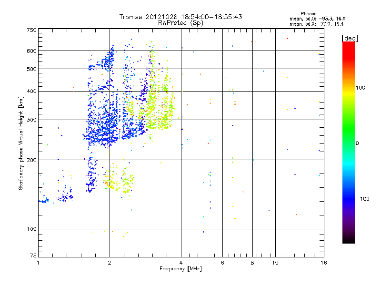Select the 'RwPretec (8p)' subtitle

tap(180, 23)
